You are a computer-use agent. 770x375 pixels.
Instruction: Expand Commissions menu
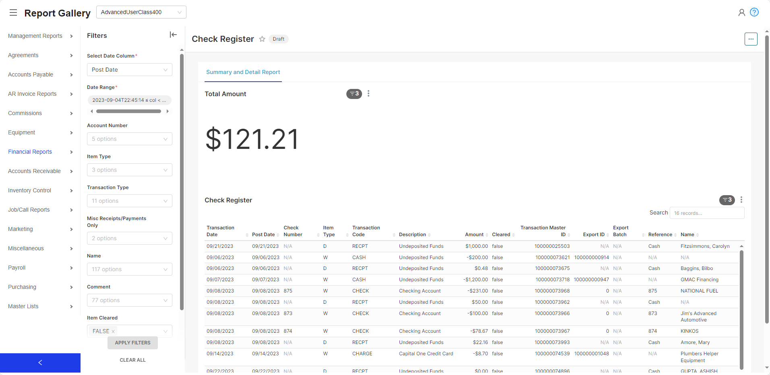coord(40,113)
